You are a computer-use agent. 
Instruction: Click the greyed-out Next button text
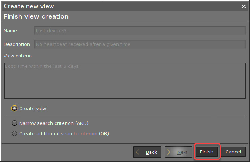pos(182,152)
